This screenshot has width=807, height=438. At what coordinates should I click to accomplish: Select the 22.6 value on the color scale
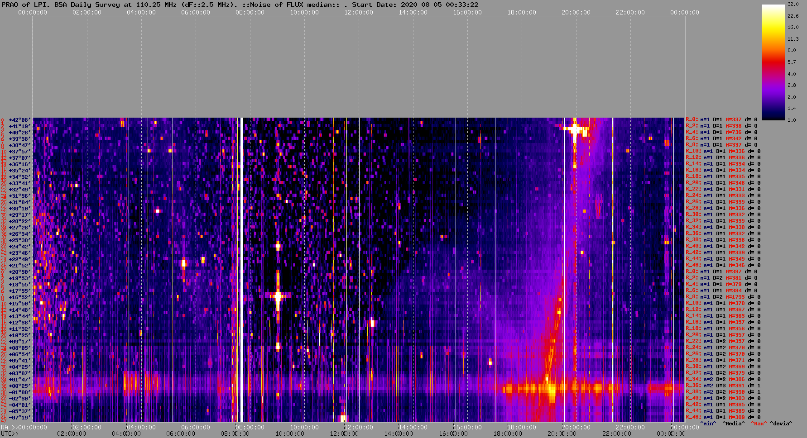(793, 16)
